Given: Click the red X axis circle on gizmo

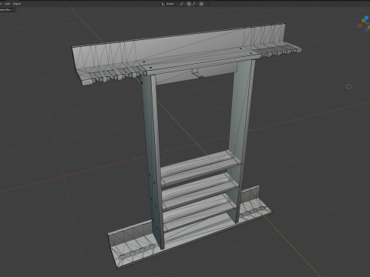Looking at the screenshot, I should pos(360,25).
